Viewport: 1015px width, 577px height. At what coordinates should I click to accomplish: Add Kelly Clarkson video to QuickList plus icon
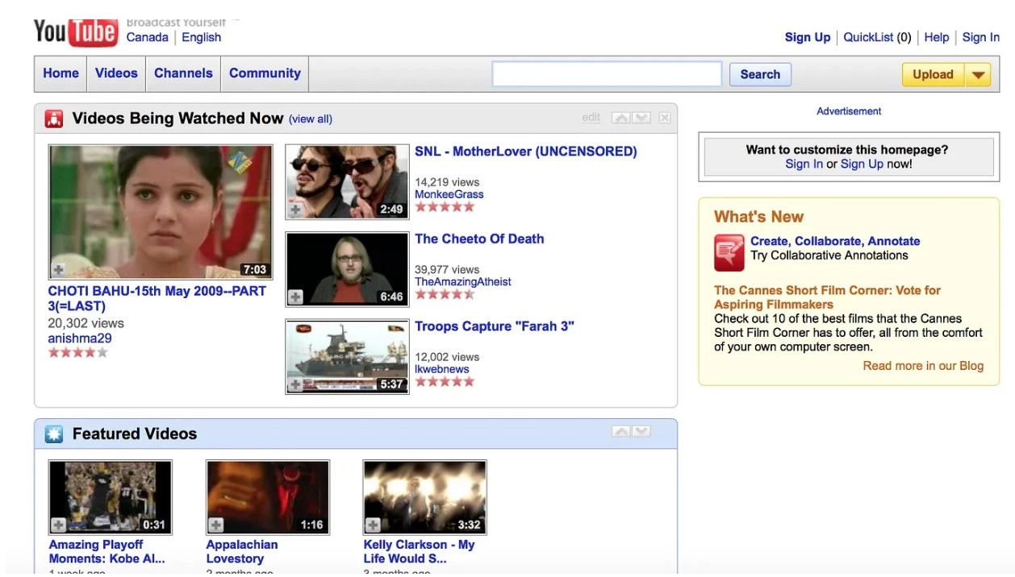tap(374, 525)
